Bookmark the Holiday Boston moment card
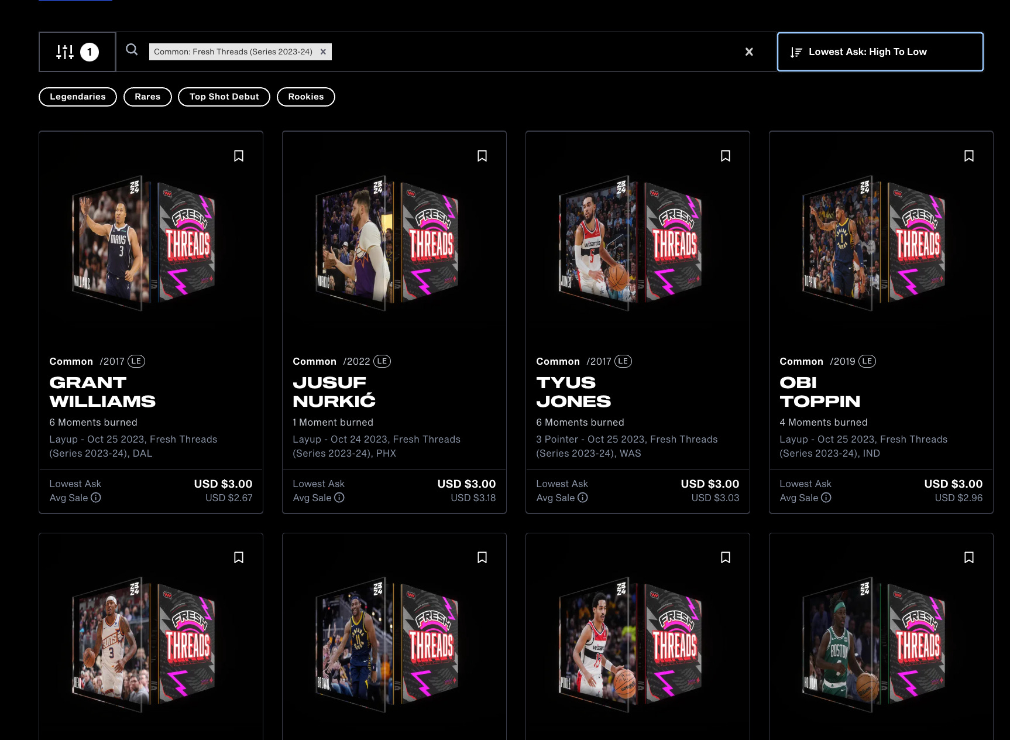The image size is (1010, 740). [x=969, y=557]
